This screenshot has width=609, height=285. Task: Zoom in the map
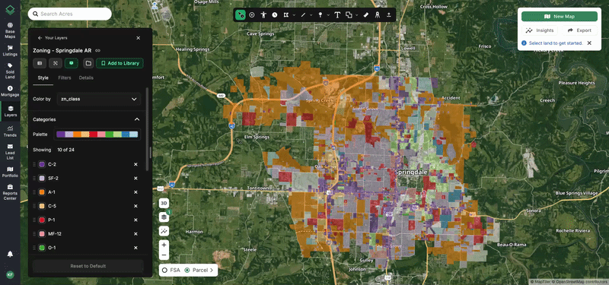tap(164, 245)
